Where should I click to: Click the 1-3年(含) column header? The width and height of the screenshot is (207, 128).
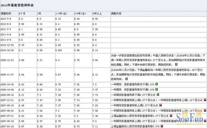point(60,13)
